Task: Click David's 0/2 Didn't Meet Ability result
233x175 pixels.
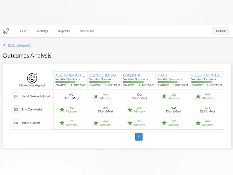Action: (x=71, y=96)
